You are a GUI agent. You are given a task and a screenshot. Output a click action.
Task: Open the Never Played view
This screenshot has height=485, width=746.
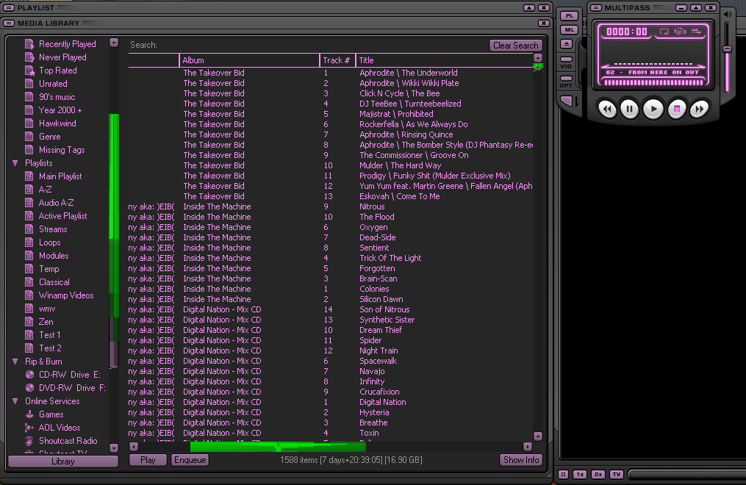pyautogui.click(x=62, y=57)
